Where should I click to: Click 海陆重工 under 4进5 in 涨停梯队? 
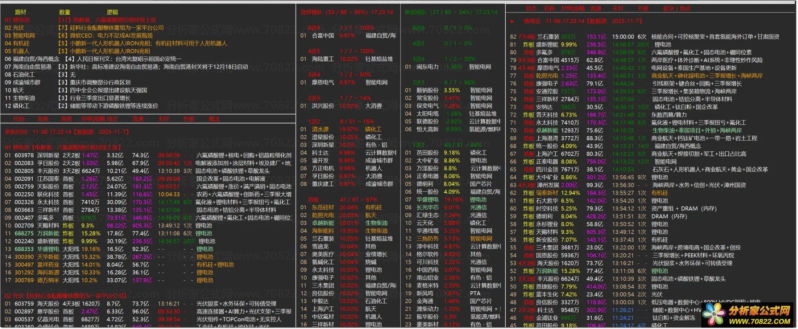(x=323, y=59)
